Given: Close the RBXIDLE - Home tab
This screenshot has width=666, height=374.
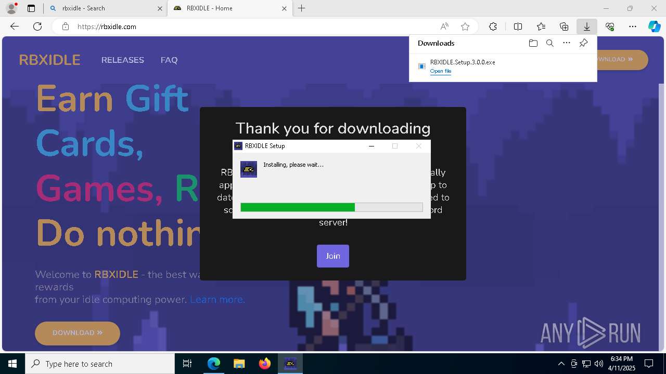Looking at the screenshot, I should click(284, 8).
